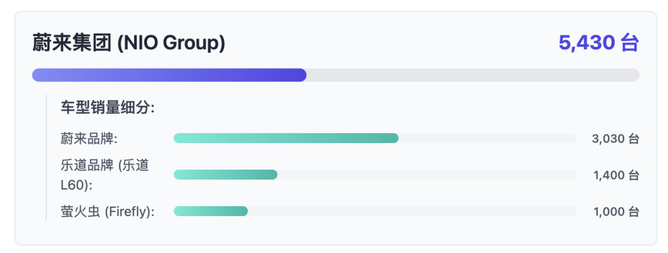Click the green filled bar for 萤火虫 Firefly

tap(210, 211)
